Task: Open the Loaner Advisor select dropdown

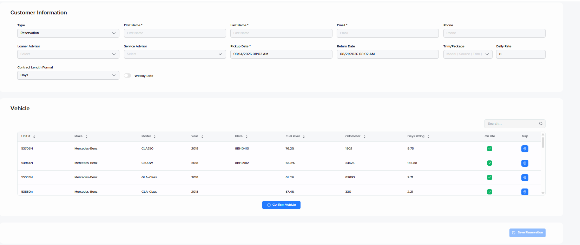Action: (68, 54)
